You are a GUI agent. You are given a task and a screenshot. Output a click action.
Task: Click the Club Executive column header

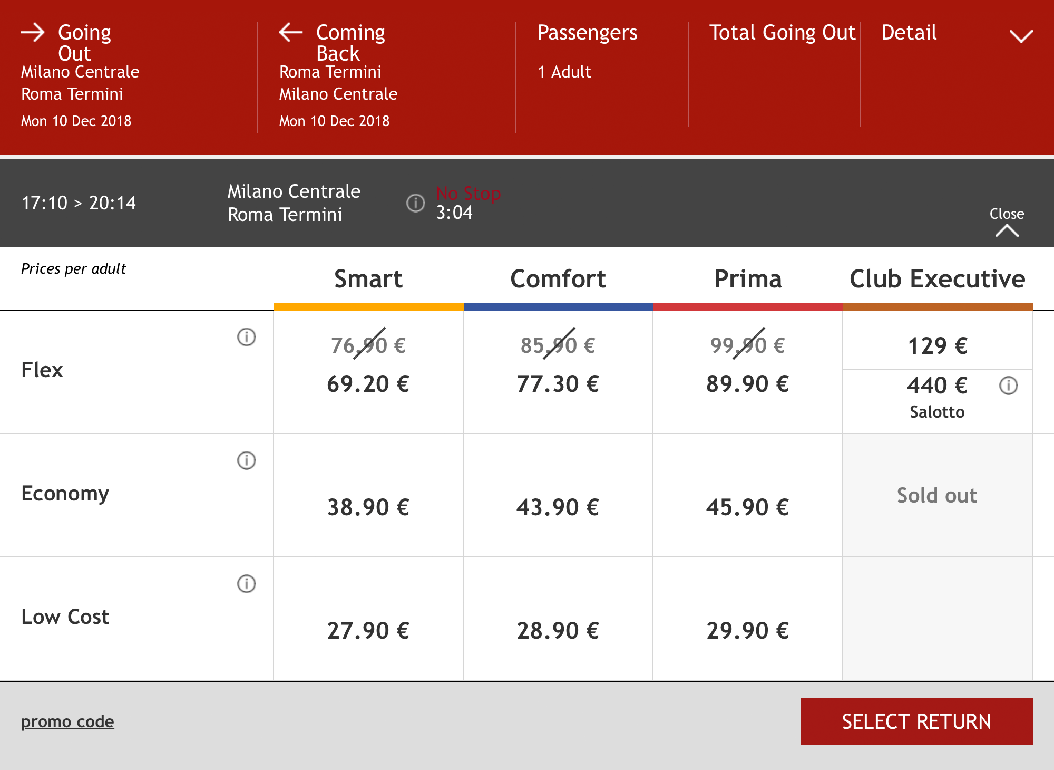[x=938, y=278]
